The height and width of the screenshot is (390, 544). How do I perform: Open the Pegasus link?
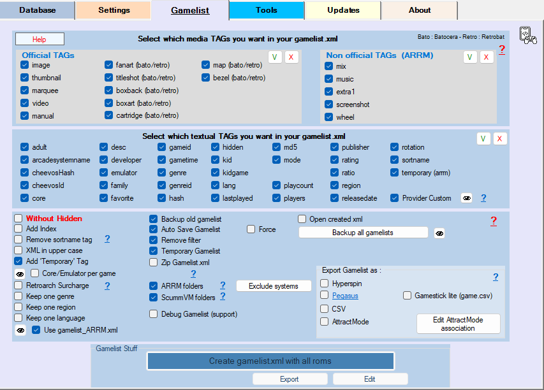pos(345,296)
